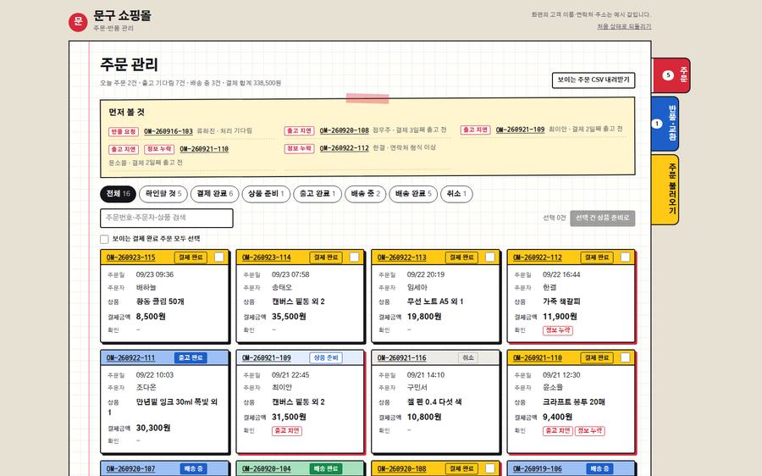
Task: Open the 주문 불러오기 side tab
Action: click(665, 190)
